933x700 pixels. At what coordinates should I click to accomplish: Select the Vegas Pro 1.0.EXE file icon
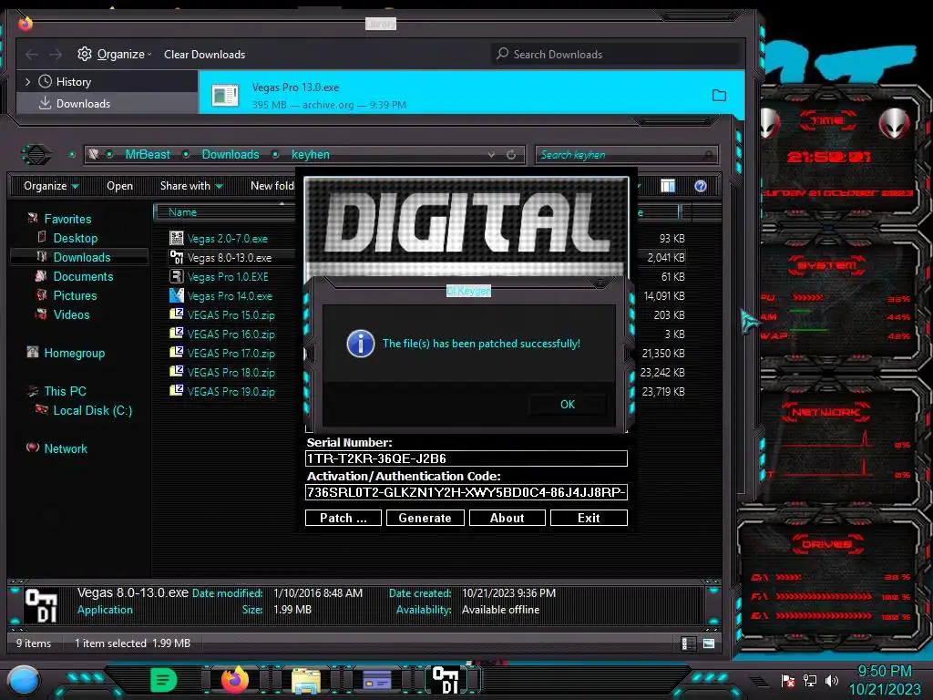(x=176, y=276)
